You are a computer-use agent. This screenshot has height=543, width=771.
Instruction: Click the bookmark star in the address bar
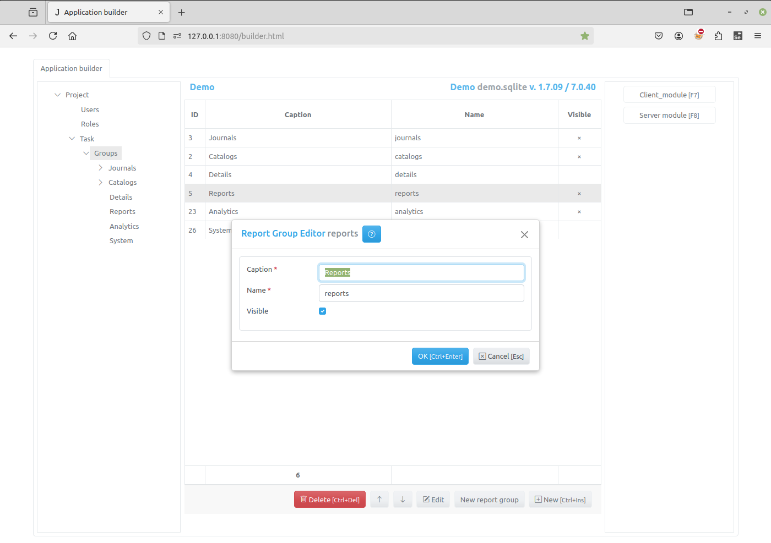584,35
